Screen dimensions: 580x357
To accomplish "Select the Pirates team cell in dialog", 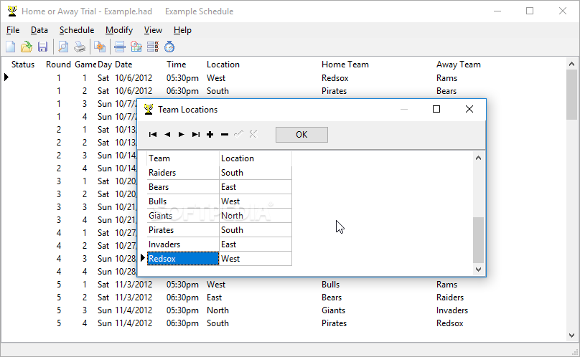I will pyautogui.click(x=183, y=230).
